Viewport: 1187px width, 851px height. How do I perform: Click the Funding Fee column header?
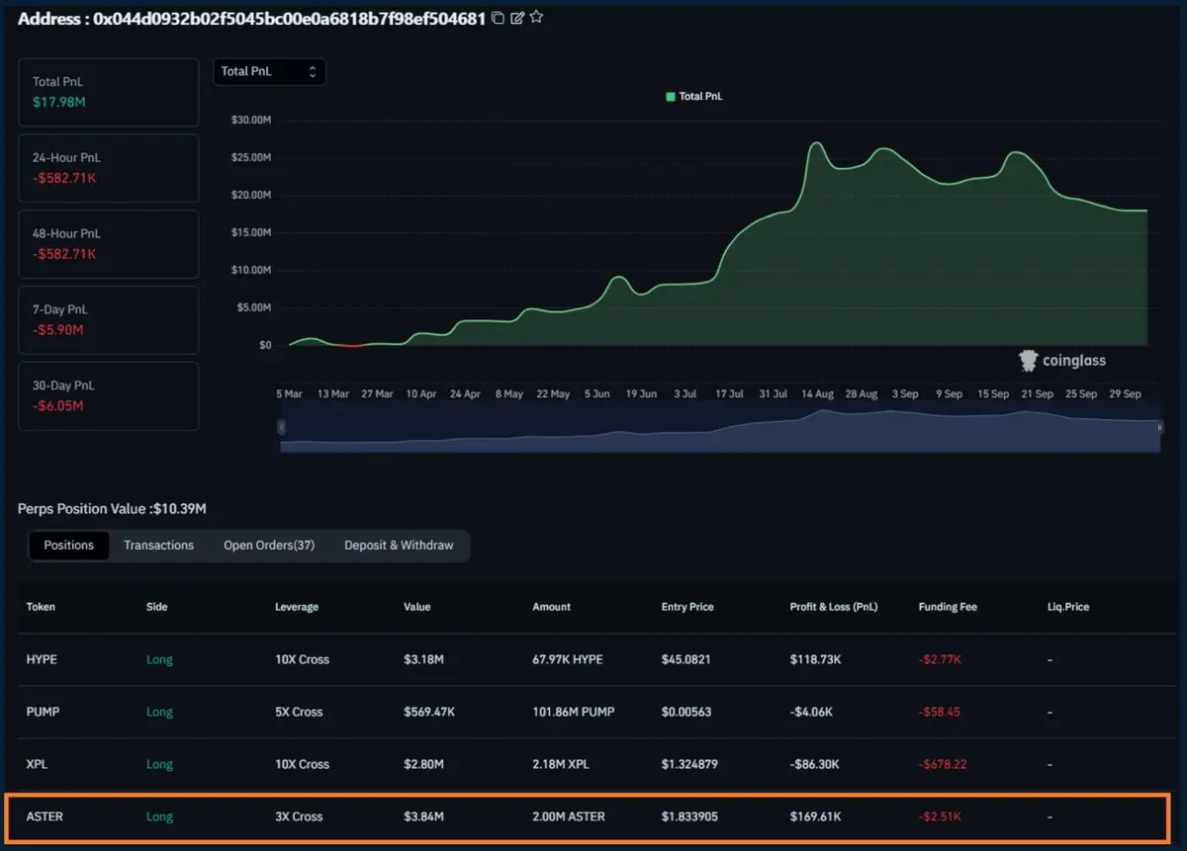click(x=948, y=607)
